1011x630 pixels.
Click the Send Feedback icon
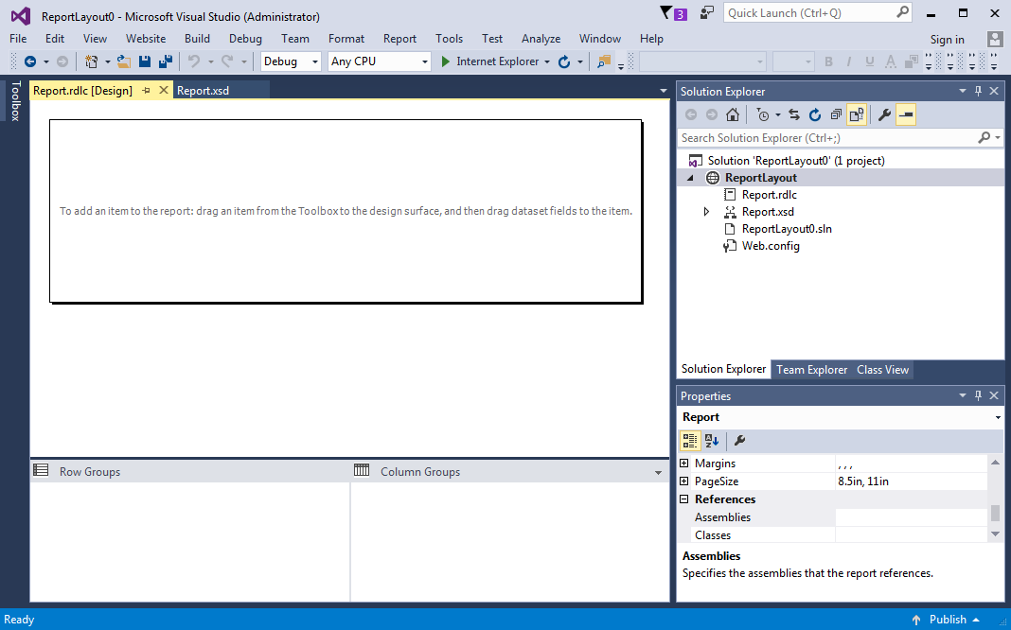click(707, 13)
